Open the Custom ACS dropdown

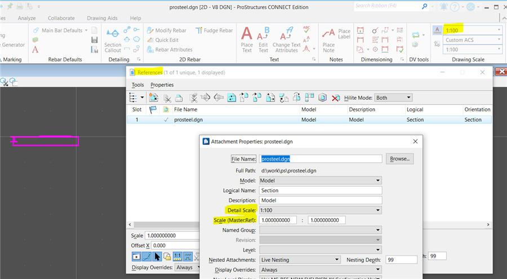pos(473,40)
